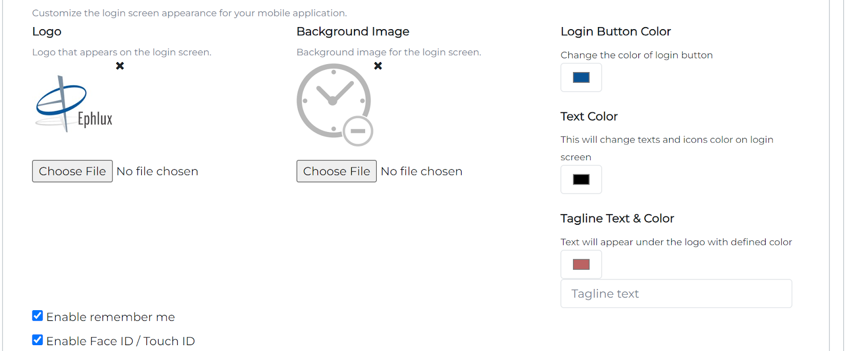This screenshot has height=351, width=849.
Task: Remove the background image with its X icon
Action: [x=378, y=66]
